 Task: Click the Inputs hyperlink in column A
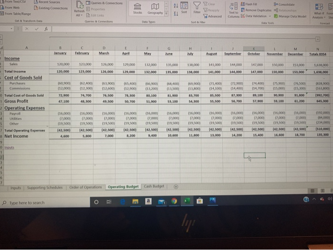(9, 147)
